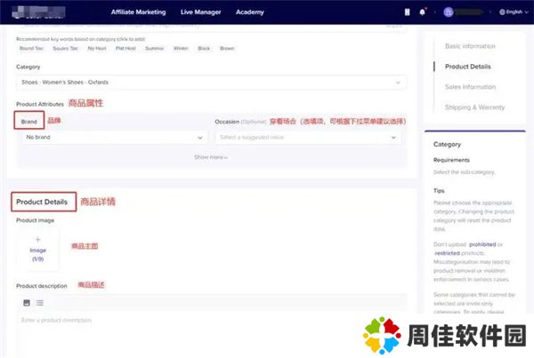Open the prohibited products link
Viewport: 534px width, 358px height.
tap(481, 243)
